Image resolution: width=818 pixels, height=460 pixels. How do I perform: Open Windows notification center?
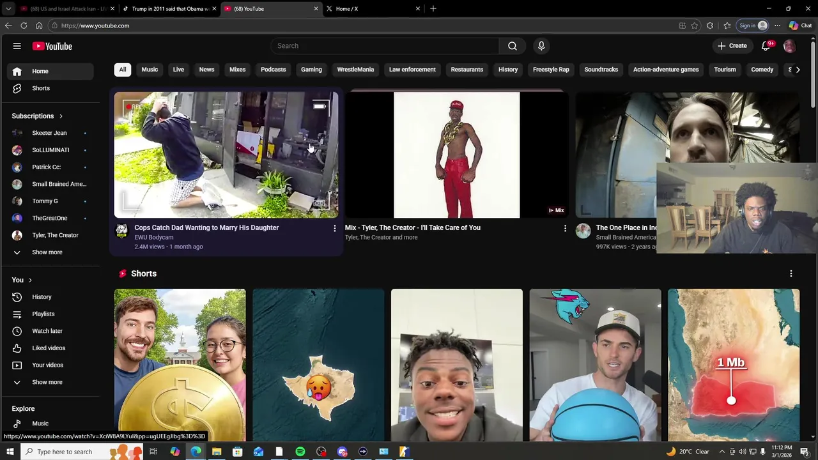[805, 452]
